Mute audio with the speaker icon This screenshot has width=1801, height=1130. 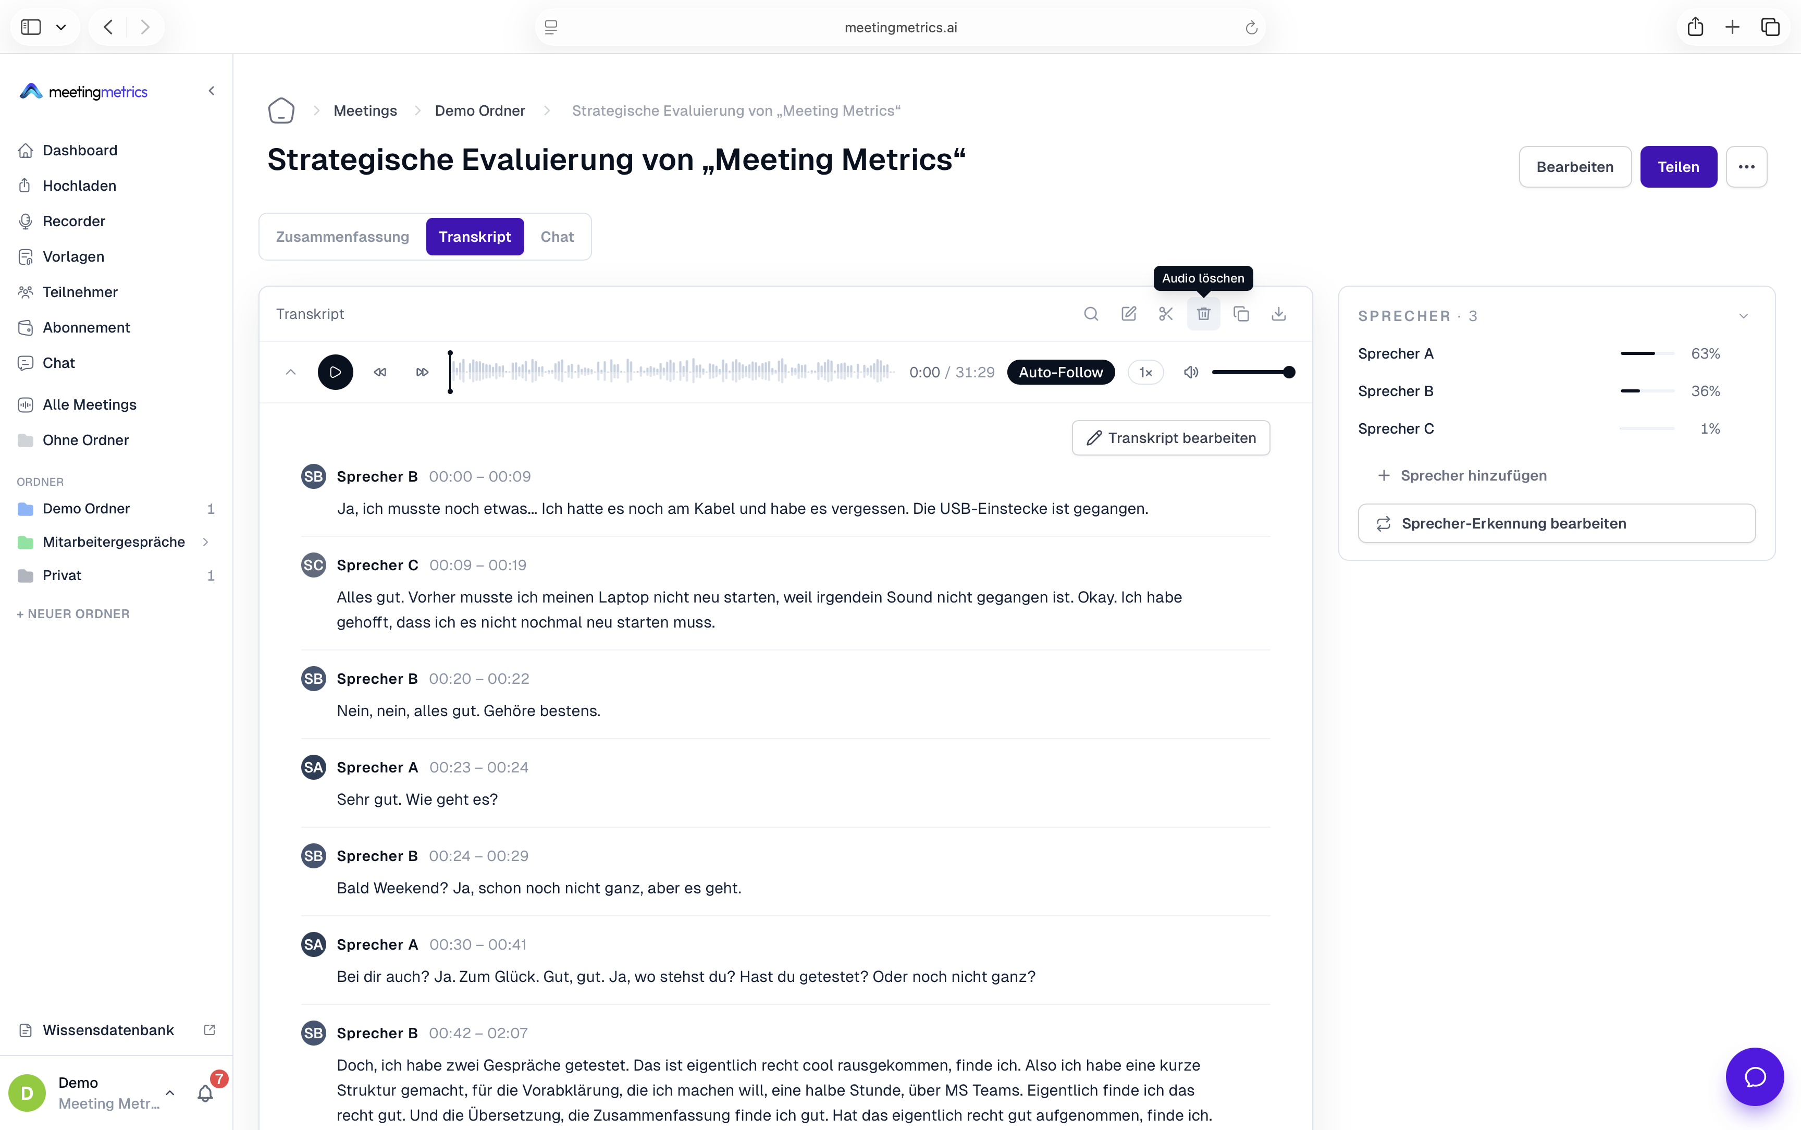coord(1191,372)
